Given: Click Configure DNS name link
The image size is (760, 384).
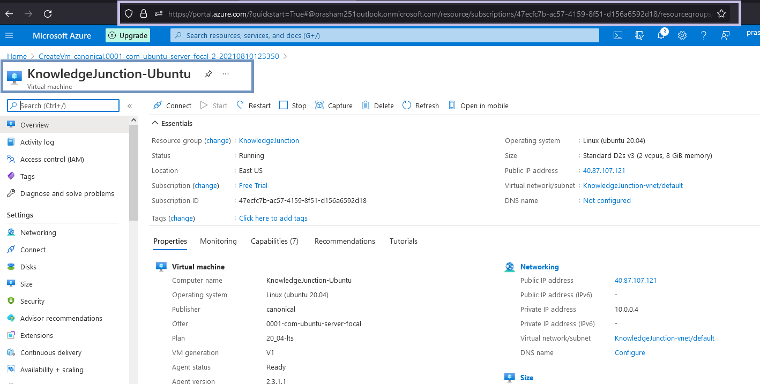Looking at the screenshot, I should tap(630, 352).
